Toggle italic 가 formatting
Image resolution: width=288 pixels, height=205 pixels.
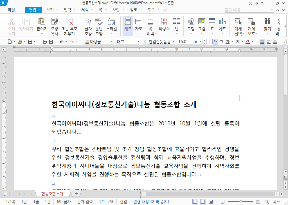pos(221,42)
